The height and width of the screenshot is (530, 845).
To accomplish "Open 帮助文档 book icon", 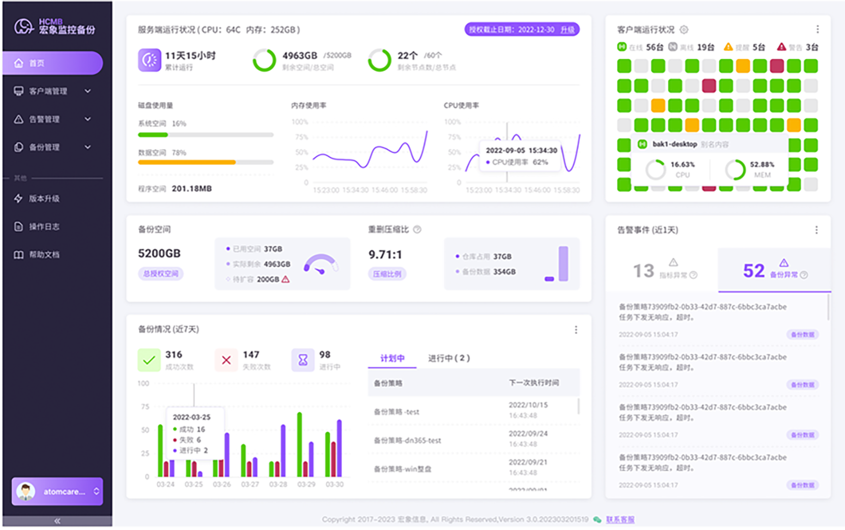I will [19, 255].
